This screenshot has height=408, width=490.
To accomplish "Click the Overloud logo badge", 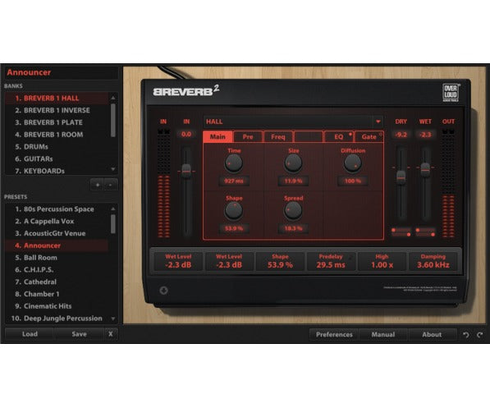I will pyautogui.click(x=451, y=93).
